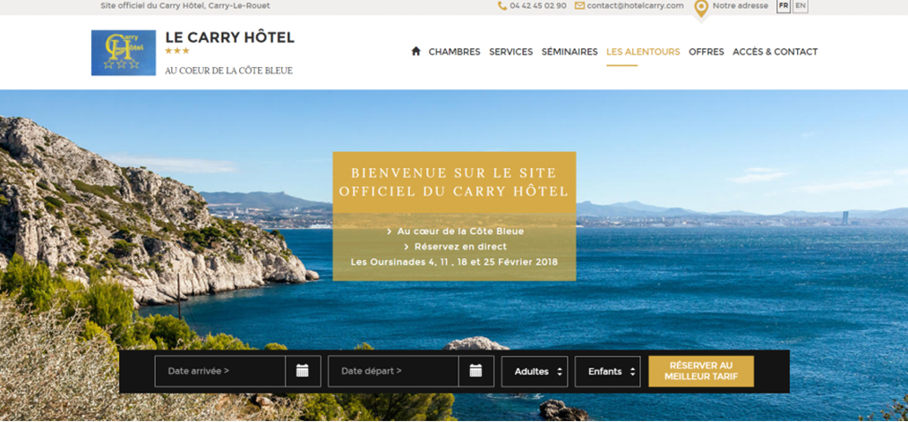
Task: Click the home icon in navigation
Action: coord(415,52)
